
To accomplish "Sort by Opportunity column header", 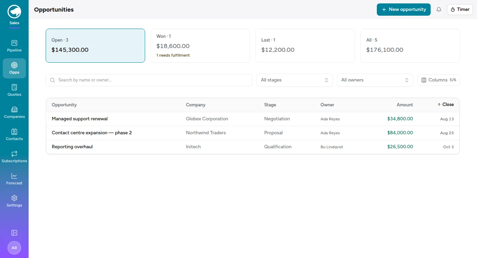I will 64,105.
